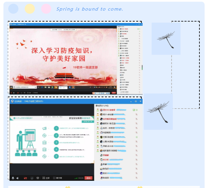The width and height of the screenshot is (207, 188).
Task: Click the blue circle decoration at top
Action: coord(13,9)
